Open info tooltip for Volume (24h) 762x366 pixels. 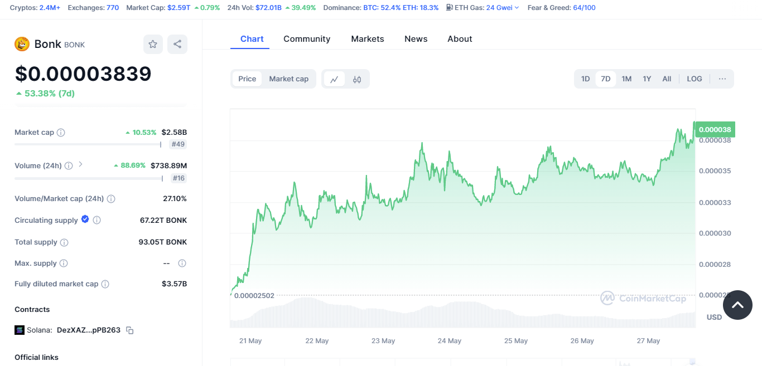click(x=69, y=166)
